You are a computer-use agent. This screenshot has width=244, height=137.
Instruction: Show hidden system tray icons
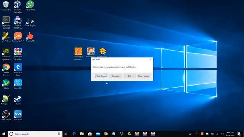pos(197,134)
